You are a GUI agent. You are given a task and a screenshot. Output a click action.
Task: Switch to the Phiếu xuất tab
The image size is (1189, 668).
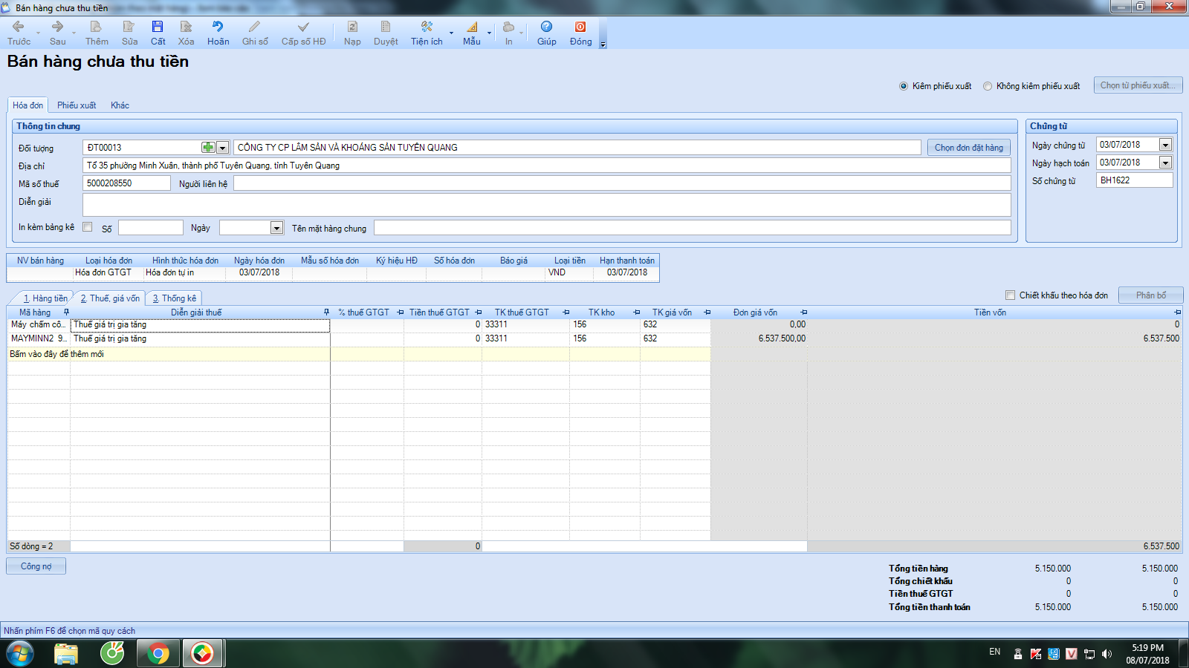(77, 105)
